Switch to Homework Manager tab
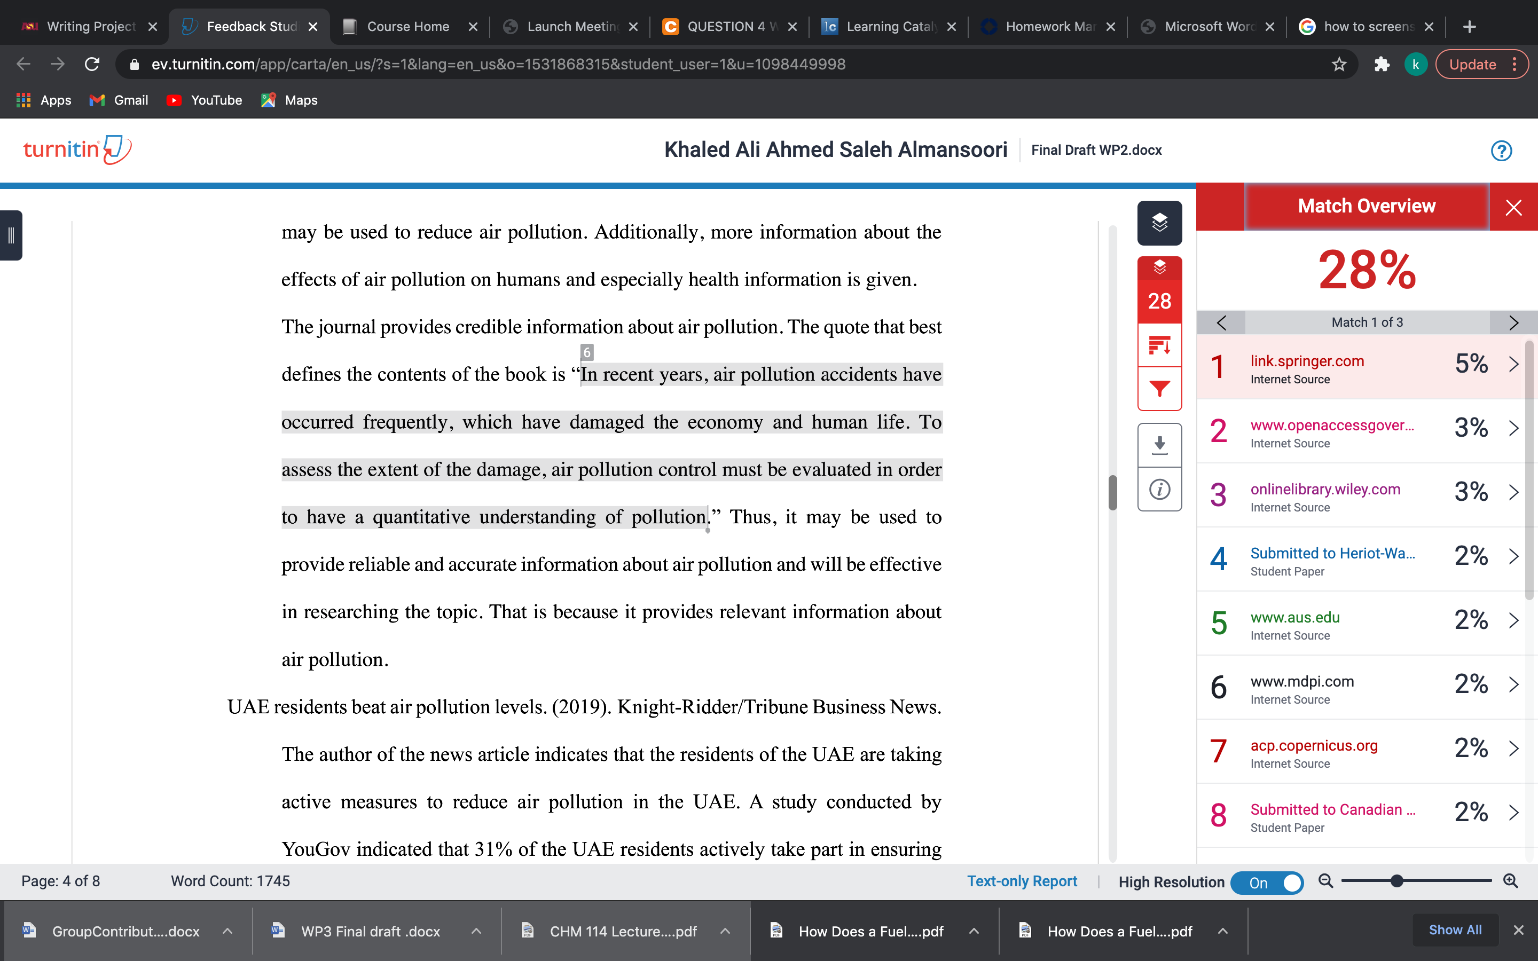The width and height of the screenshot is (1538, 961). tap(1047, 27)
